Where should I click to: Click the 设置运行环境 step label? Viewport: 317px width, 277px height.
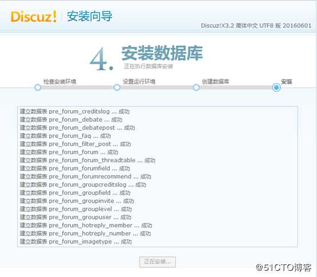(139, 82)
